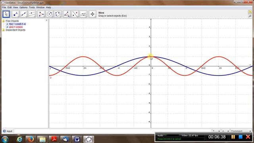The width and height of the screenshot is (254, 143).
Task: Select the Slider tool
Action: pyautogui.click(x=83, y=14)
